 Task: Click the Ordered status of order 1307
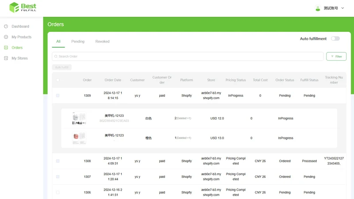(x=285, y=176)
